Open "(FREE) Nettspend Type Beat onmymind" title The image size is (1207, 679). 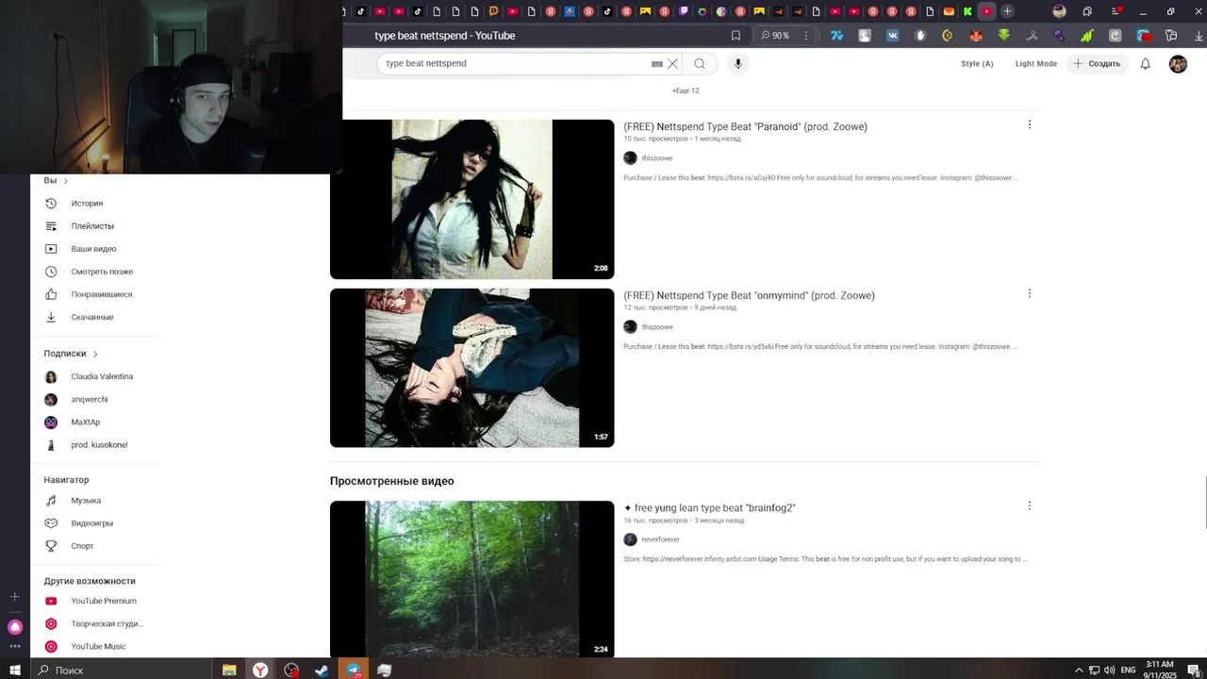click(x=749, y=295)
